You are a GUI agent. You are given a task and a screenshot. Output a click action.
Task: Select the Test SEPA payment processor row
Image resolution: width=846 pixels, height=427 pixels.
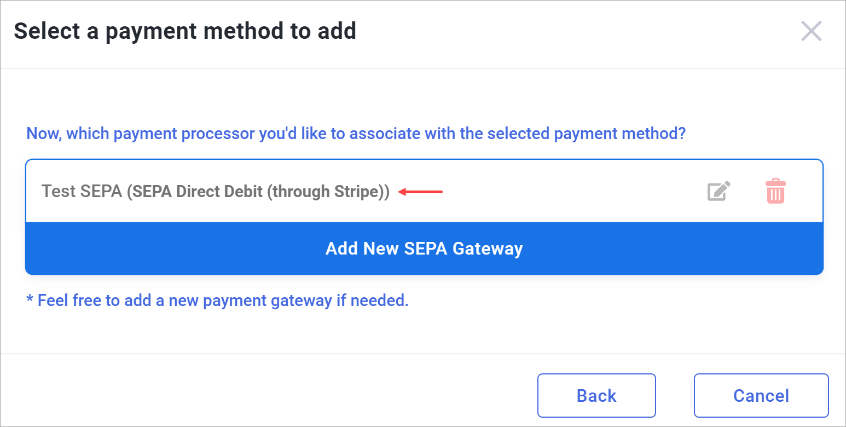(424, 191)
